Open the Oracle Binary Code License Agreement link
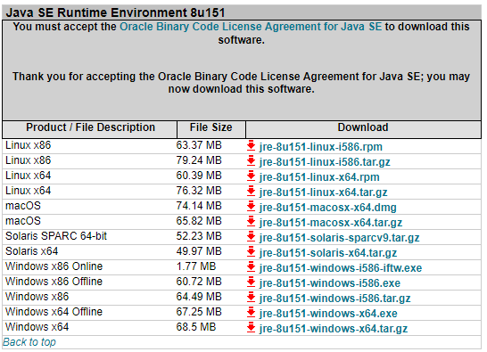This screenshot has width=487, height=352. pyautogui.click(x=251, y=27)
